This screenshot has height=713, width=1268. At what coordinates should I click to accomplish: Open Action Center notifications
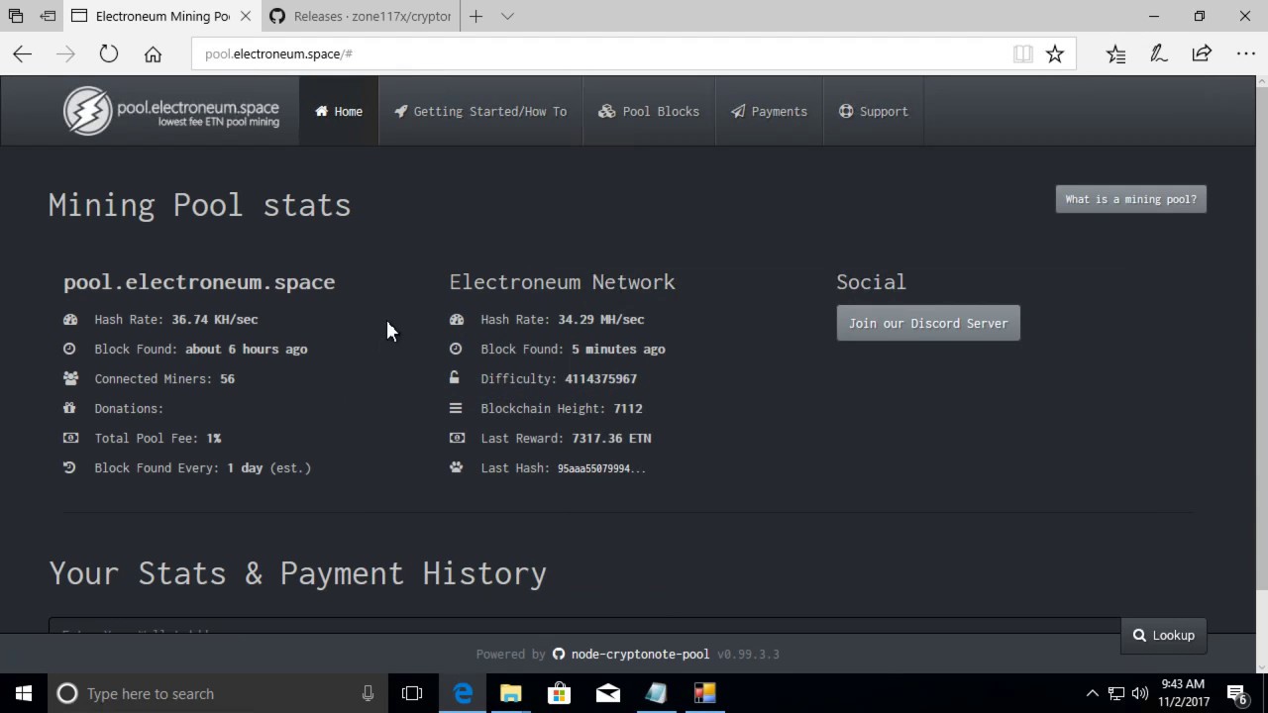pyautogui.click(x=1237, y=693)
